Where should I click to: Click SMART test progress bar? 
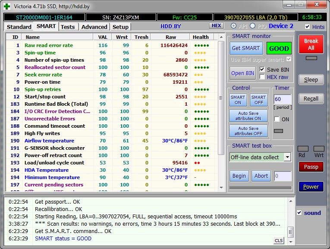click(261, 188)
